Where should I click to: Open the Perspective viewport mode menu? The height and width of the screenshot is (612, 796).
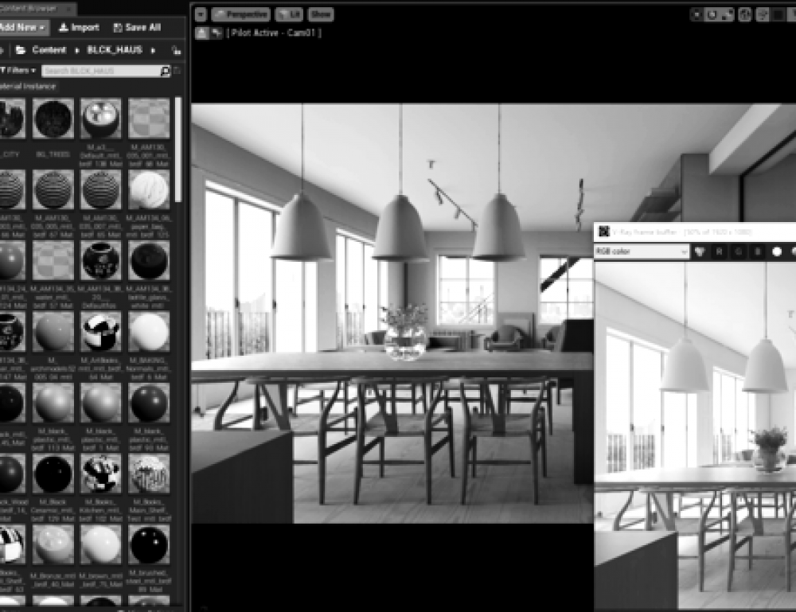[x=240, y=14]
